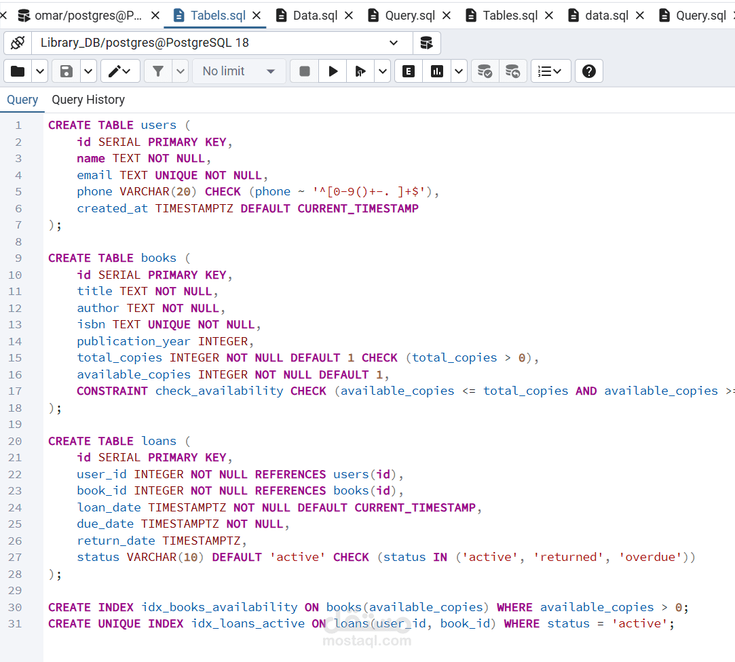Click the Explain (E) icon
Image resolution: width=735 pixels, height=662 pixels.
pyautogui.click(x=409, y=71)
